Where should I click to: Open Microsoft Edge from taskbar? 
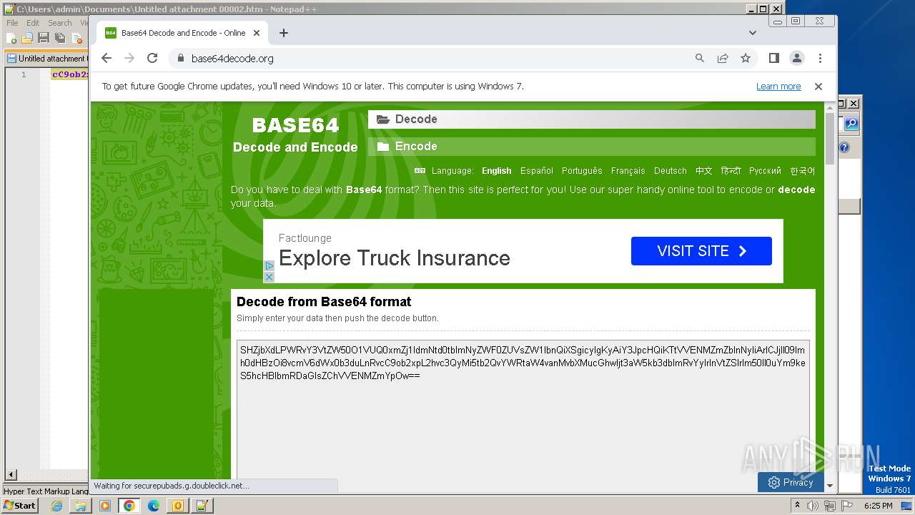pos(154,506)
